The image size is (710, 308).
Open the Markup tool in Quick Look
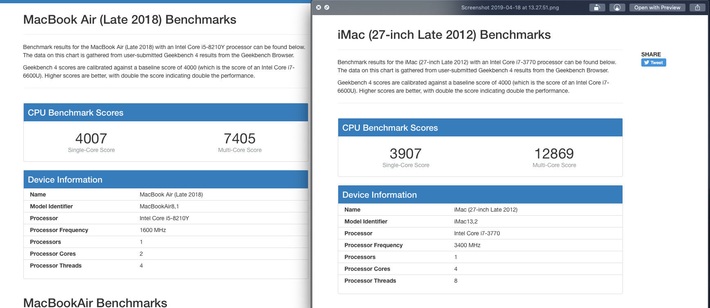[x=617, y=7]
